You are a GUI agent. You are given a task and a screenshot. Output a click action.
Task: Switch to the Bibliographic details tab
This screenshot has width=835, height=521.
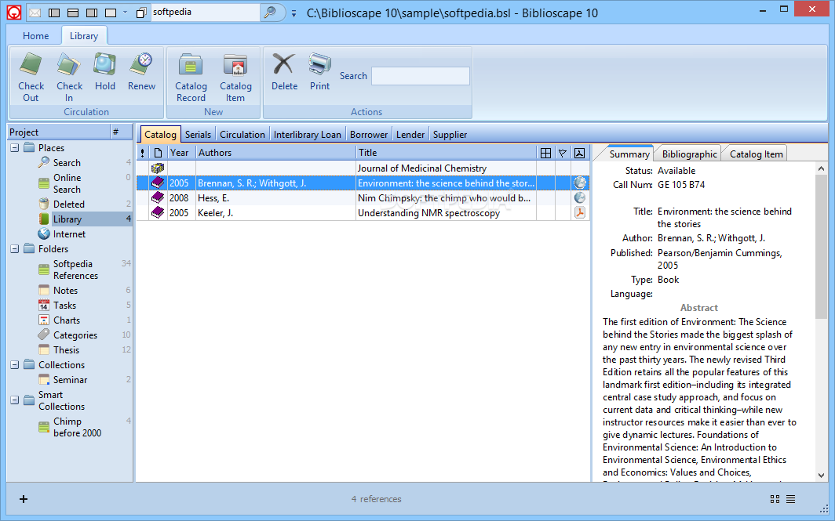[690, 154]
